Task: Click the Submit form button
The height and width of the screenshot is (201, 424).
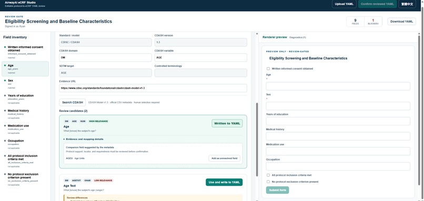Action: (x=277, y=190)
